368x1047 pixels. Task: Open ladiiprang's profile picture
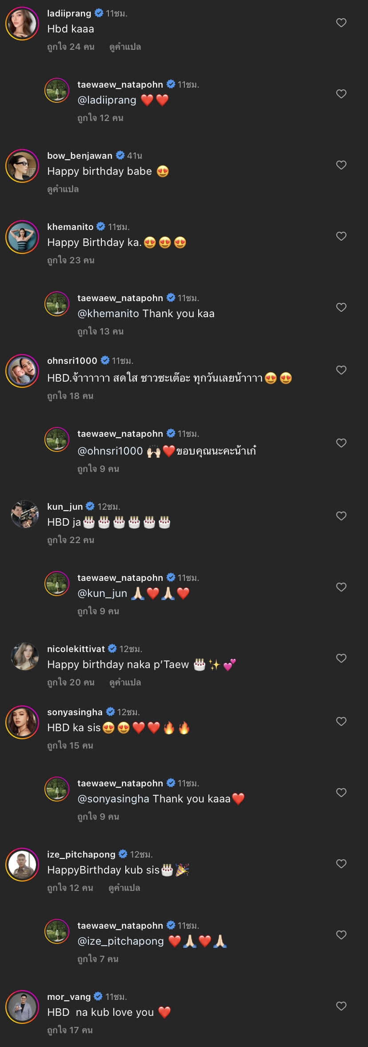(x=22, y=24)
